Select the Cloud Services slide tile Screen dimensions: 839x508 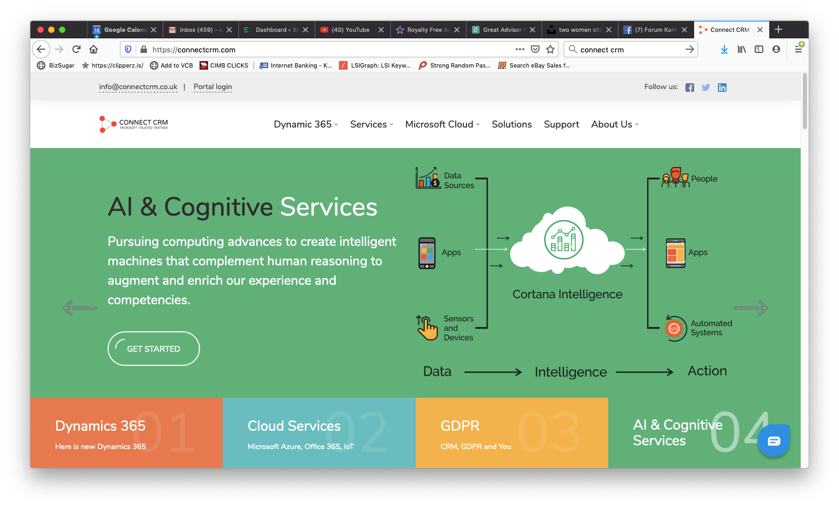[319, 433]
